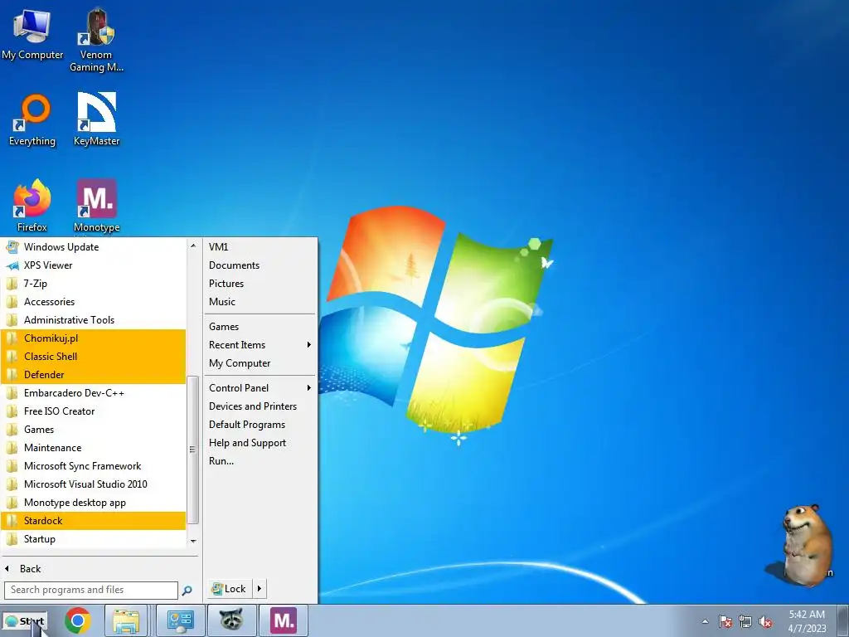Open the Everything search desktop shortcut

pos(32,120)
